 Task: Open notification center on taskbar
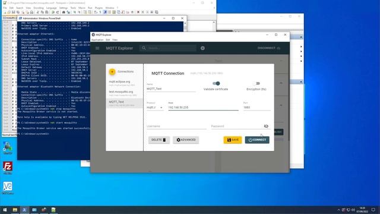pyautogui.click(x=373, y=210)
